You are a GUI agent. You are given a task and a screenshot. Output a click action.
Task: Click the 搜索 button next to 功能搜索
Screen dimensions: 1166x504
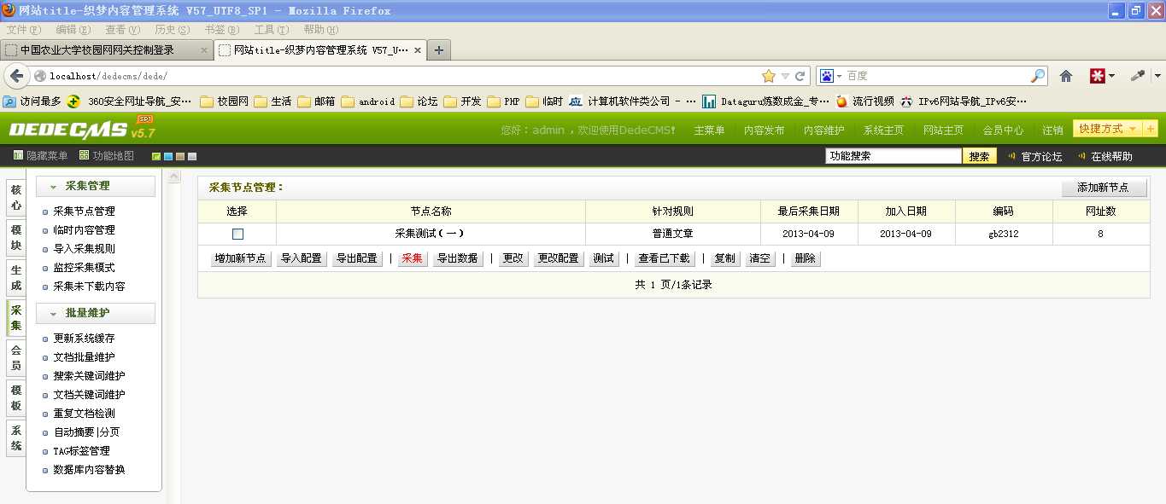pos(979,156)
